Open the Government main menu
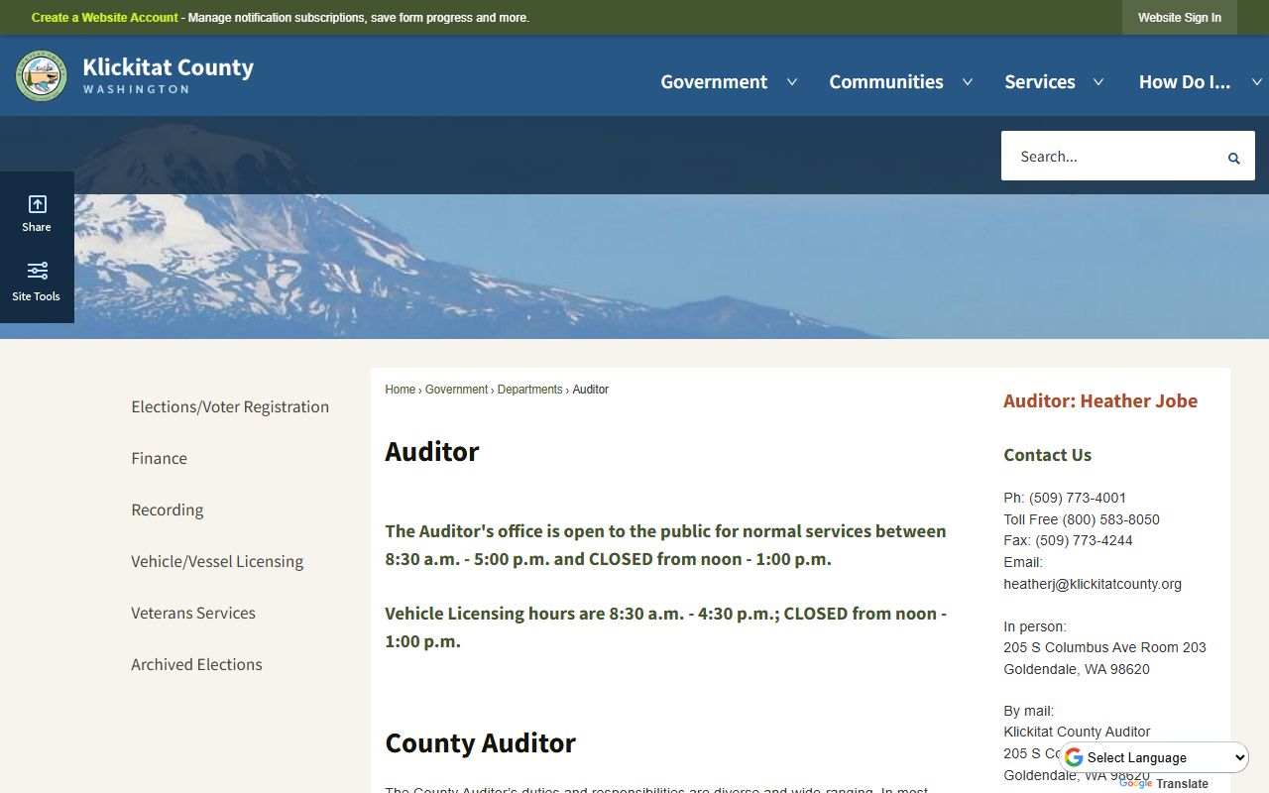Screen dimensions: 1269x793 pyautogui.click(x=714, y=82)
